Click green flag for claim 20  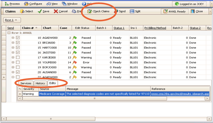point(75,72)
